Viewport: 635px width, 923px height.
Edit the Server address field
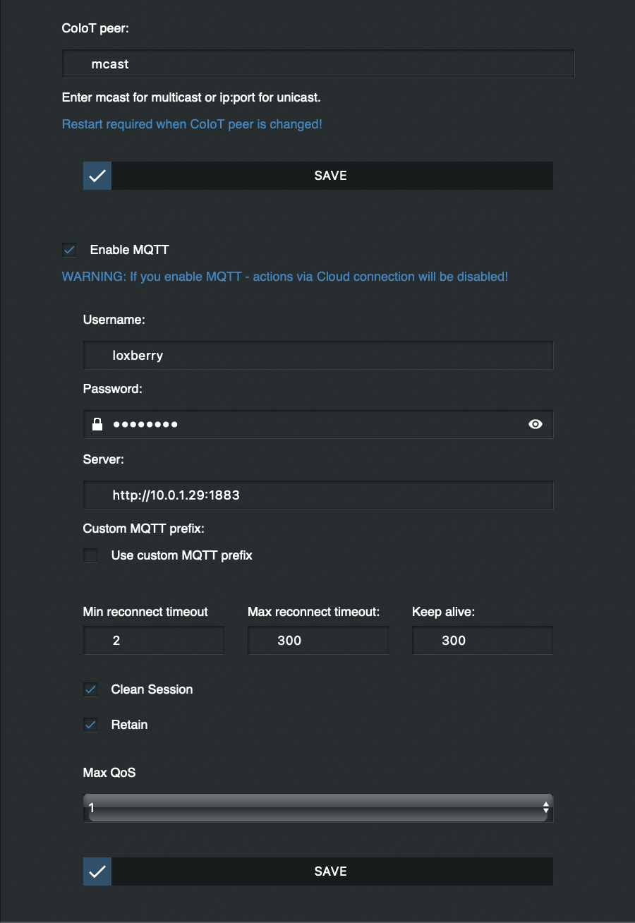(x=317, y=495)
